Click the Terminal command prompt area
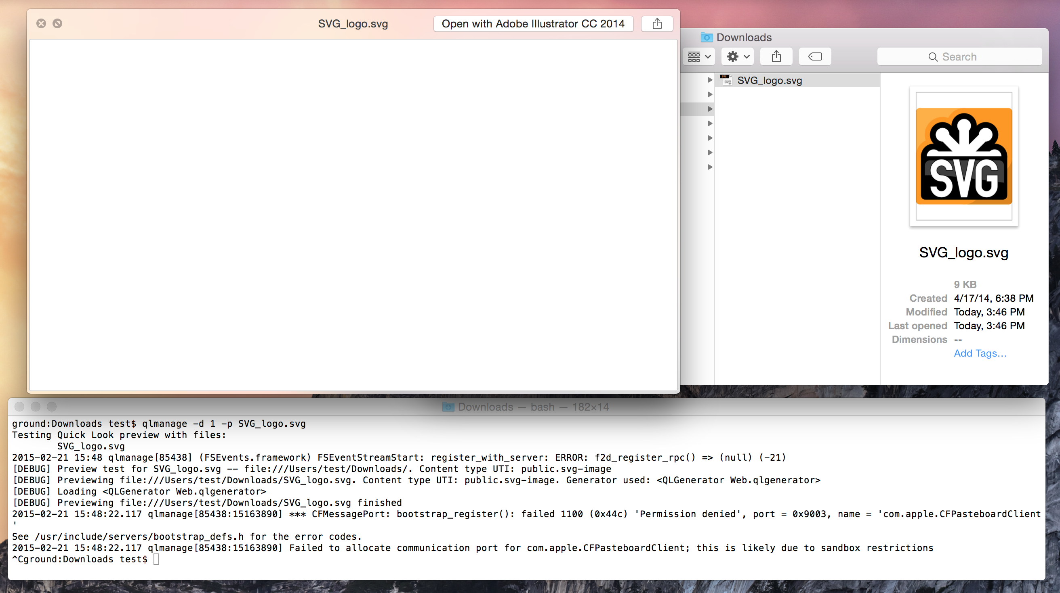1060x593 pixels. click(156, 559)
